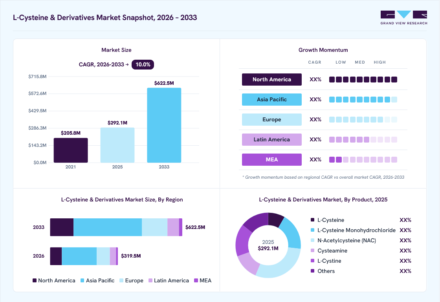Screen dimensions: 440x302
Task: Click the Growth Momentum heading
Action: coord(323,50)
